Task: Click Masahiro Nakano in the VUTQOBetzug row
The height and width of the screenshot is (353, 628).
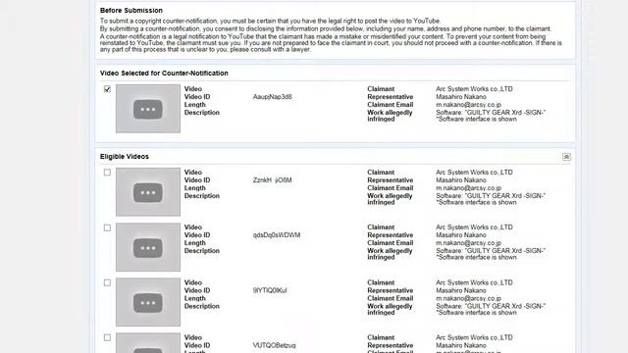Action: point(461,345)
